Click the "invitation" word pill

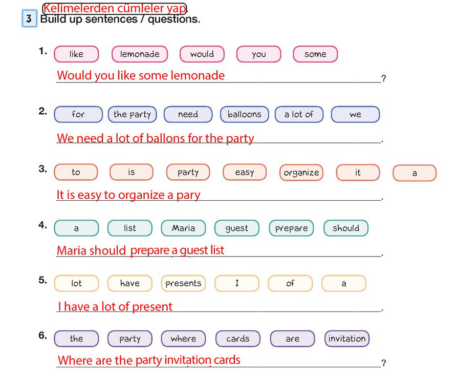[347, 339]
